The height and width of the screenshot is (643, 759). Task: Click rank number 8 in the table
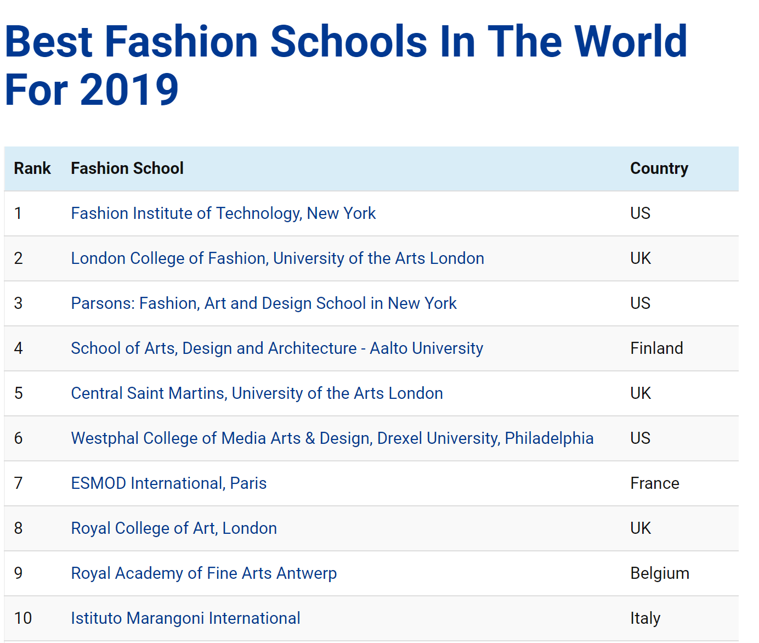point(19,528)
